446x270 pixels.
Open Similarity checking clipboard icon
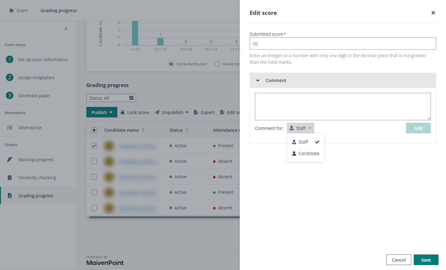coord(10,177)
